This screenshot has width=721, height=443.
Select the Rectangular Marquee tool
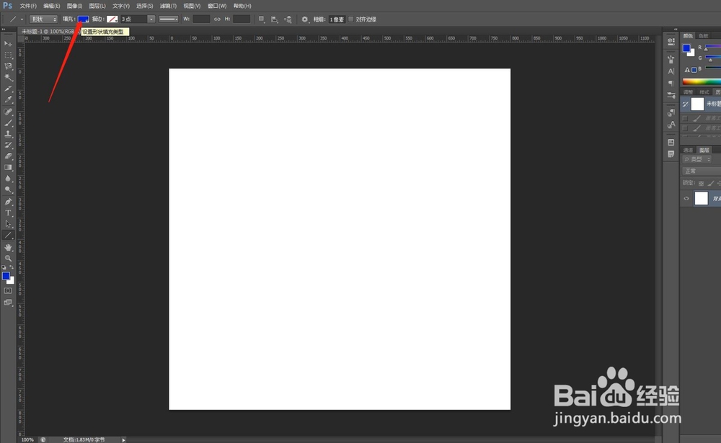coord(8,55)
